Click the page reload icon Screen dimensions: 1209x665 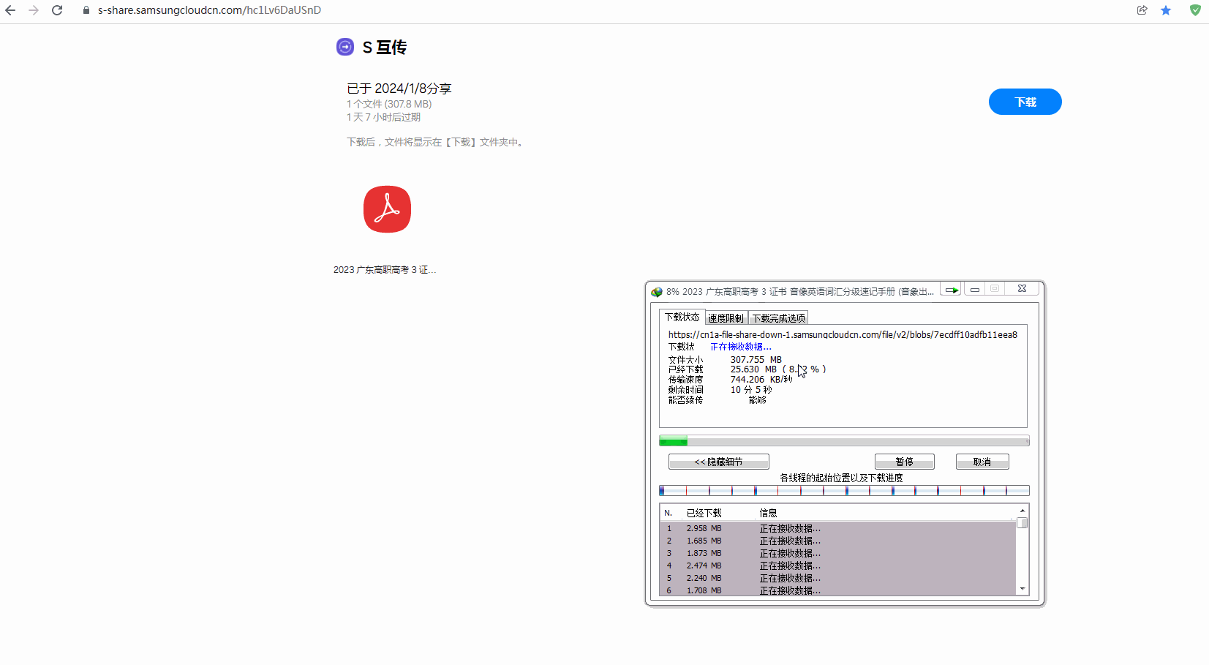pos(57,10)
